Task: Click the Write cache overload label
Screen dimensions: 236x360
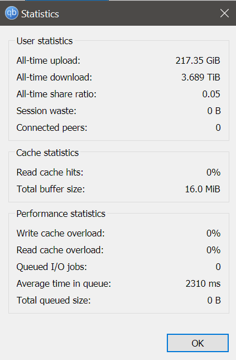Action: [60, 233]
